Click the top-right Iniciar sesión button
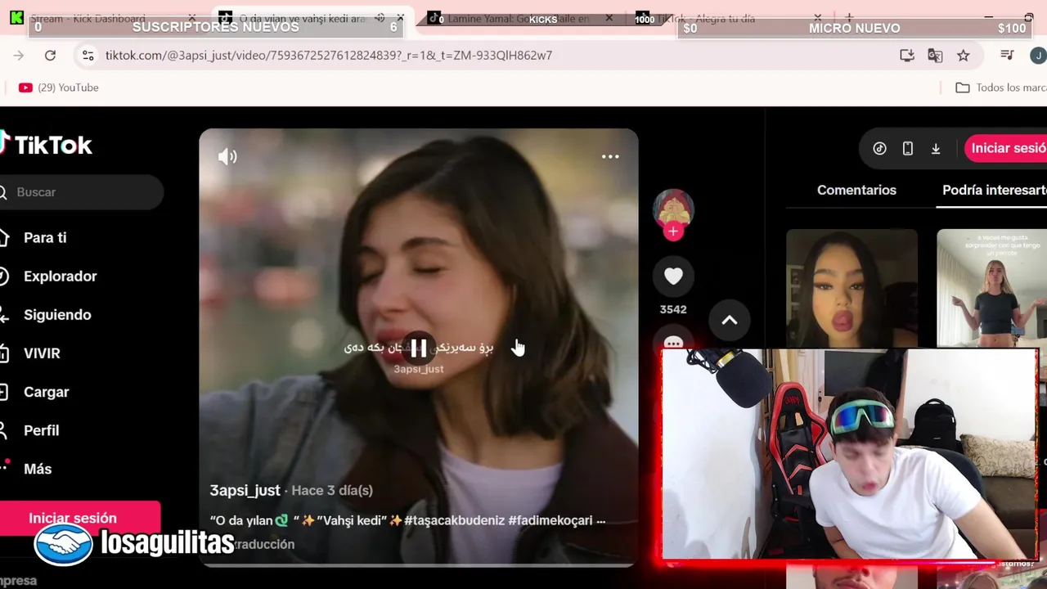 [1007, 148]
